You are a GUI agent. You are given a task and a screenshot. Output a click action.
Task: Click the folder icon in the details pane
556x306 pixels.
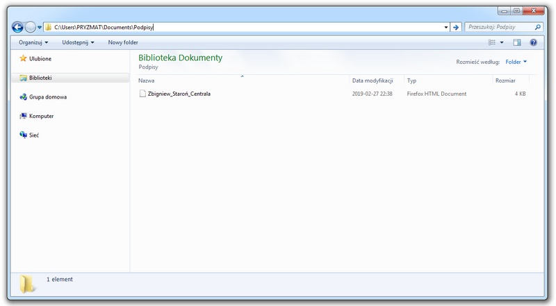[27, 284]
